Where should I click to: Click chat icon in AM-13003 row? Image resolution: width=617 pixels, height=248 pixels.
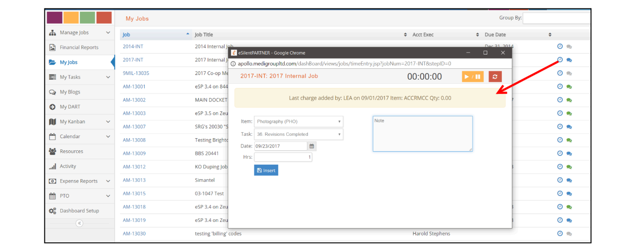click(569, 114)
